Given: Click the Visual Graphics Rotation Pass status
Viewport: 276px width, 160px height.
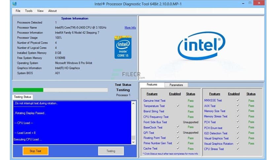Looking at the screenshot, I should click(251, 143).
